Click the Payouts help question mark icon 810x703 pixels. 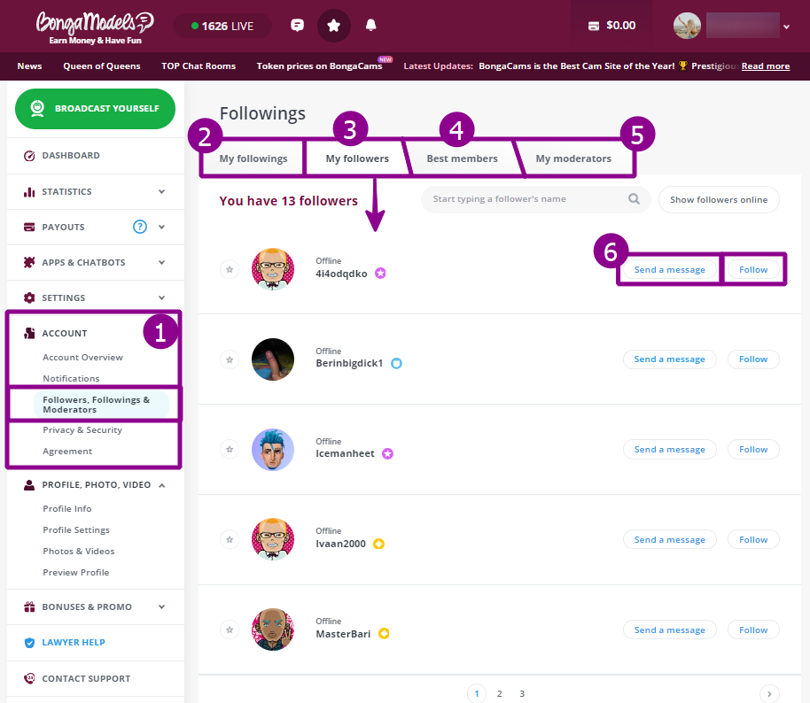139,227
